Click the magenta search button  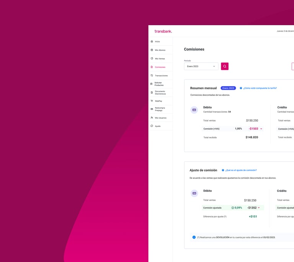pyautogui.click(x=225, y=66)
